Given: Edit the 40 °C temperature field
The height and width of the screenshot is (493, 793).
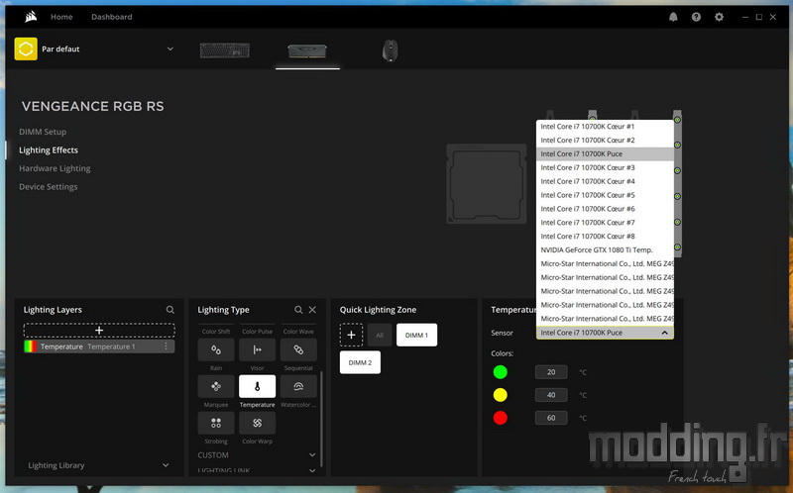Looking at the screenshot, I should [x=551, y=395].
